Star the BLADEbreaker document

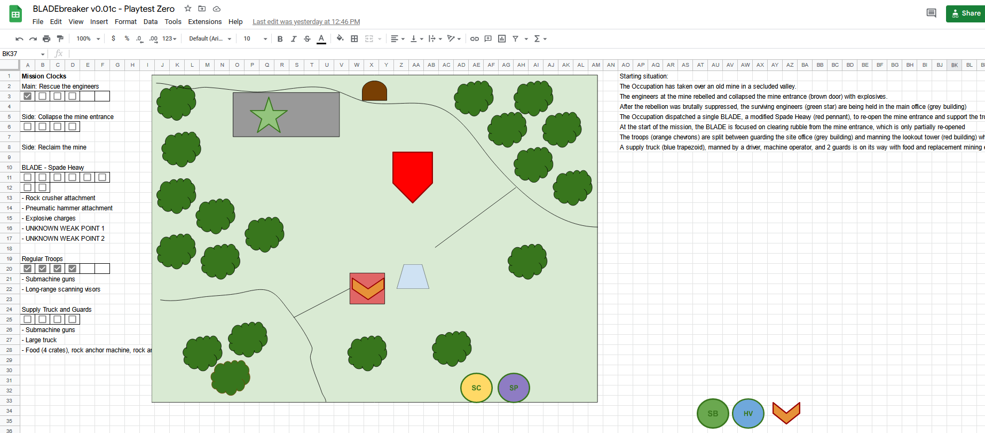[188, 9]
